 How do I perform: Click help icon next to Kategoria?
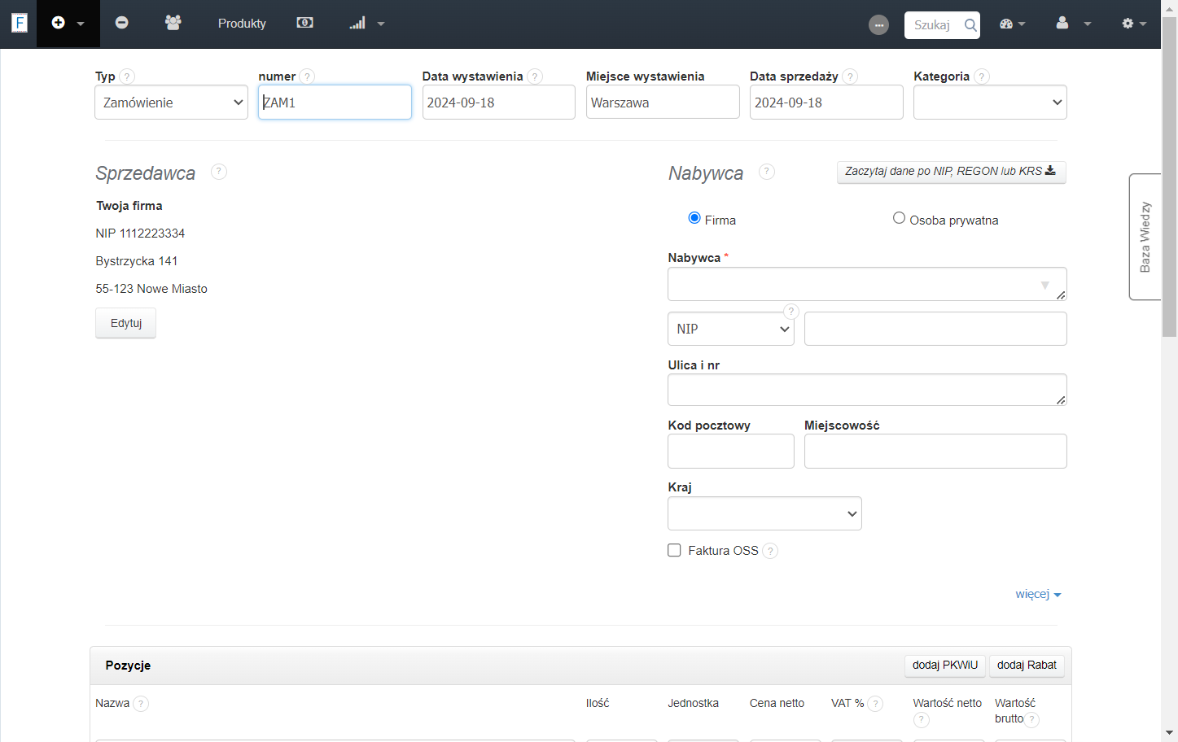click(x=982, y=76)
